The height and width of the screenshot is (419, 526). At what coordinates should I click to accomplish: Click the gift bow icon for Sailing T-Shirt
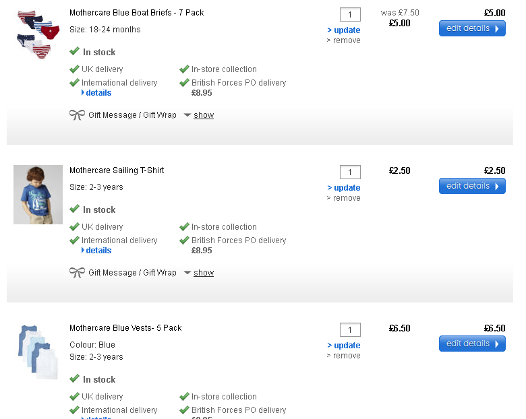(77, 273)
